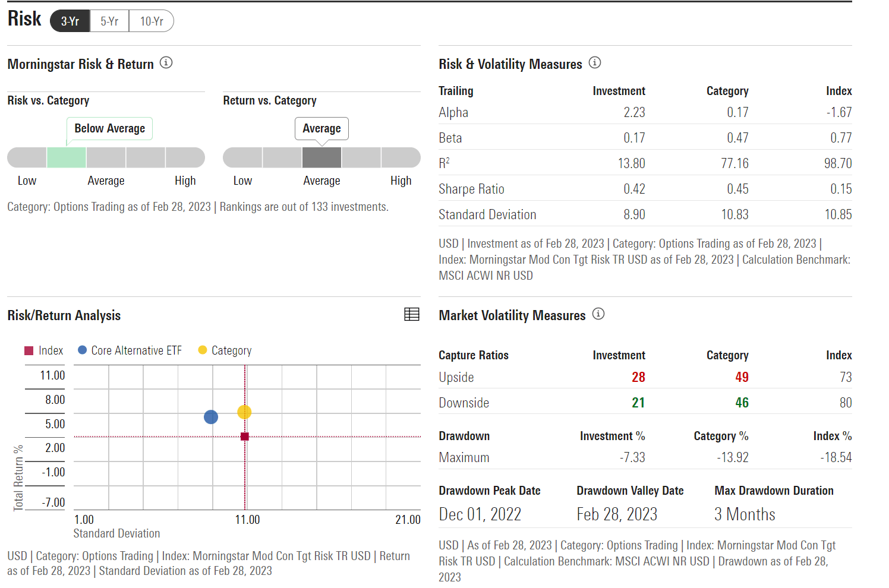Click the Average return callout label

point(321,128)
